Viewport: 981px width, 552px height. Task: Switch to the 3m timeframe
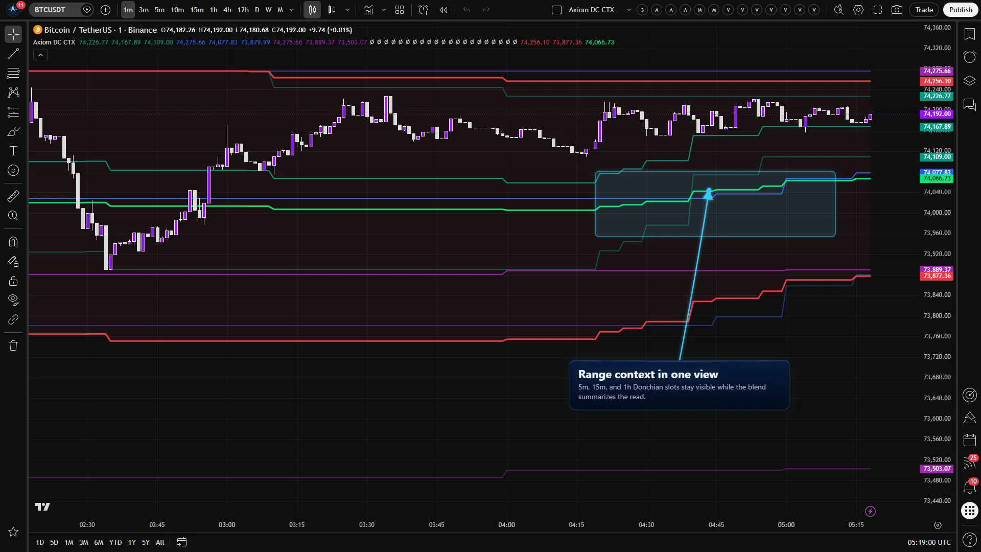(144, 10)
